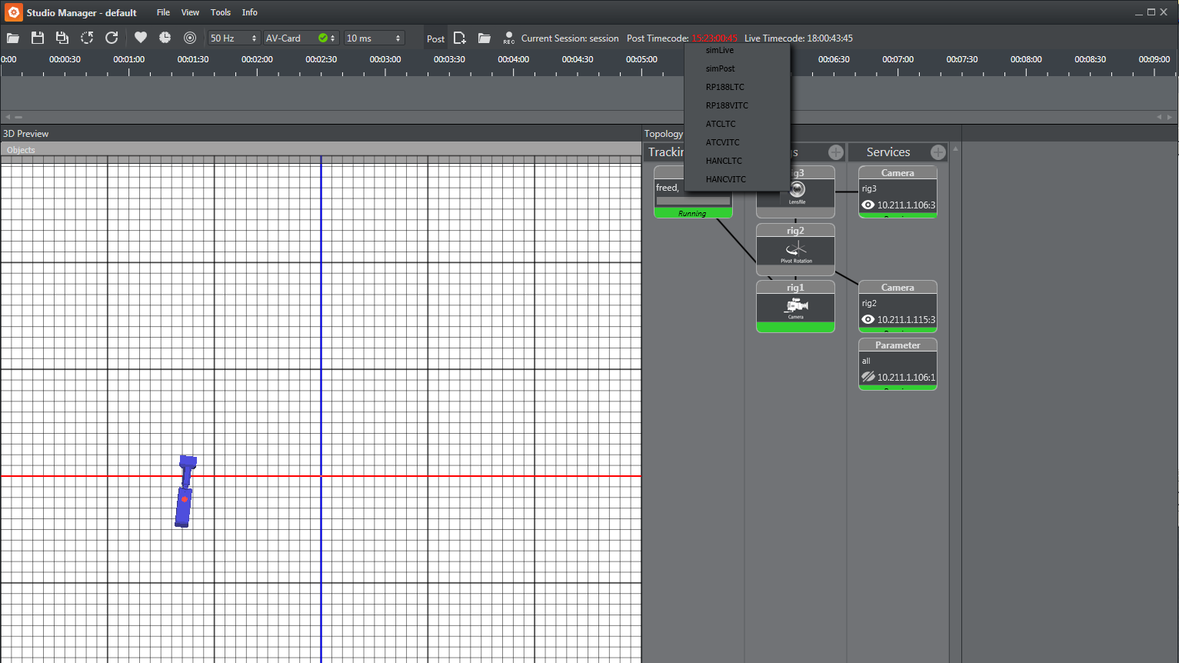Screen dimensions: 1179x663
Task: Add a new service with plus icon
Action: tap(938, 152)
